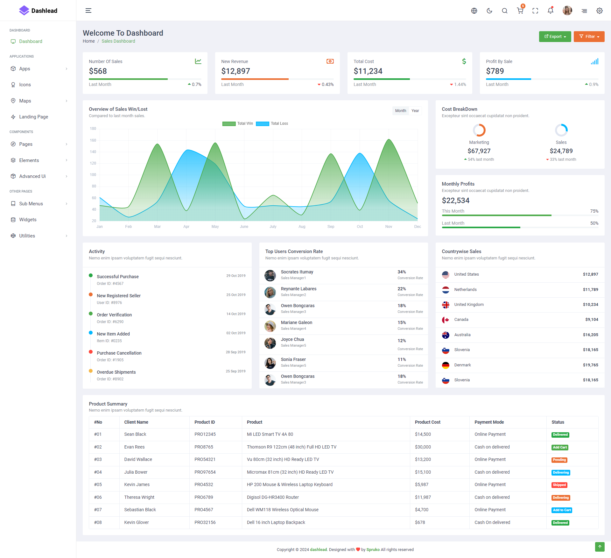Open the Export dropdown button
Screen dimensions: 611x558
point(555,37)
